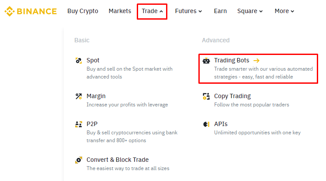This screenshot has height=181, width=326.
Task: Open the More dropdown menu
Action: [284, 11]
